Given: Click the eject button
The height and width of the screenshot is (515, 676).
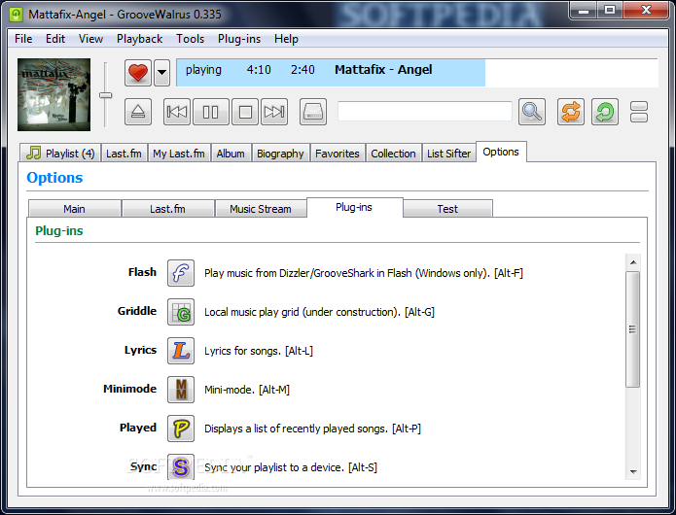Looking at the screenshot, I should click(138, 112).
